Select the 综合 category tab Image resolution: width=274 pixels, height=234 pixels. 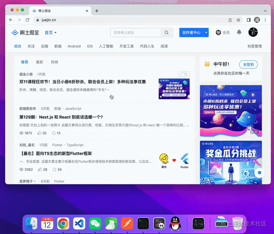18,46
